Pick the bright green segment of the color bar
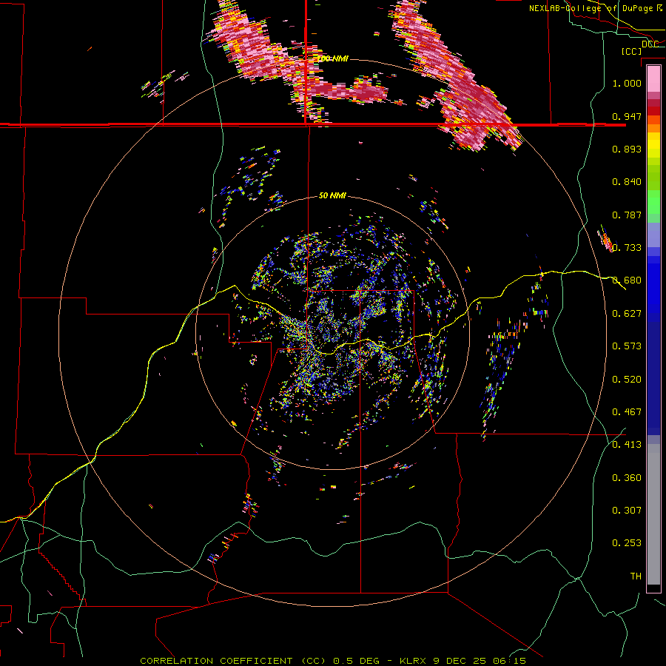 pos(653,202)
